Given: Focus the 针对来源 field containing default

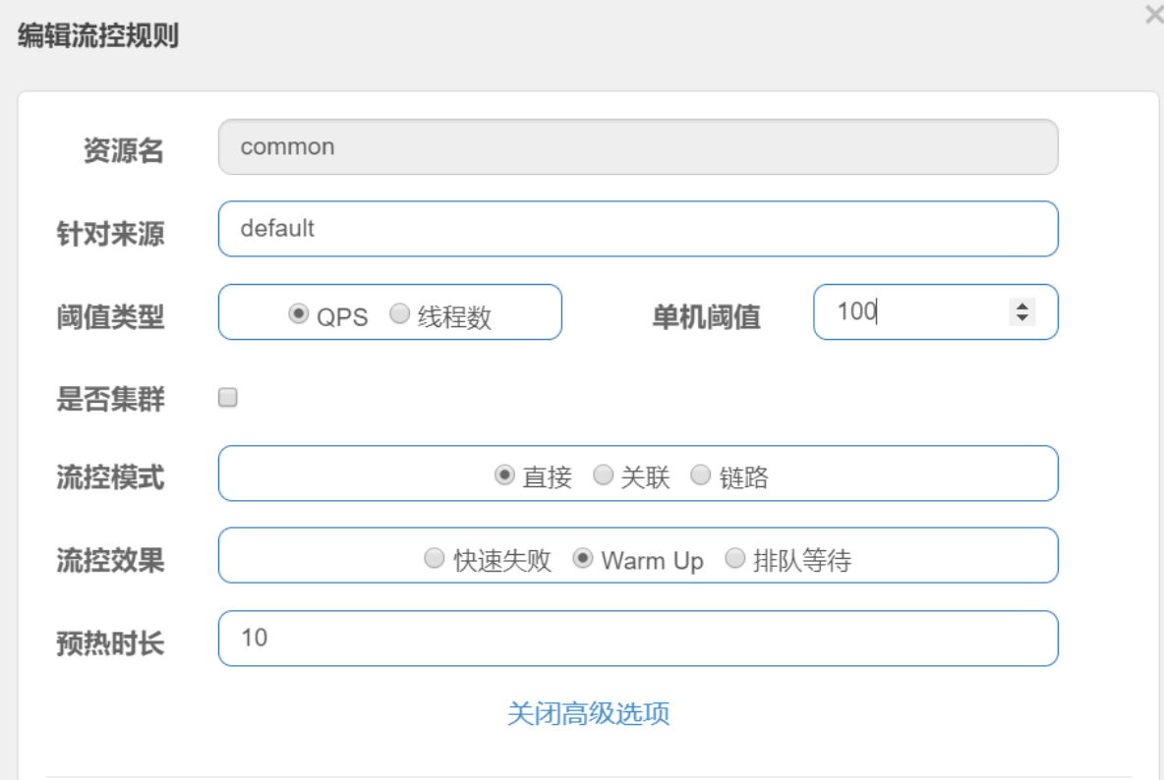Looking at the screenshot, I should [x=637, y=229].
